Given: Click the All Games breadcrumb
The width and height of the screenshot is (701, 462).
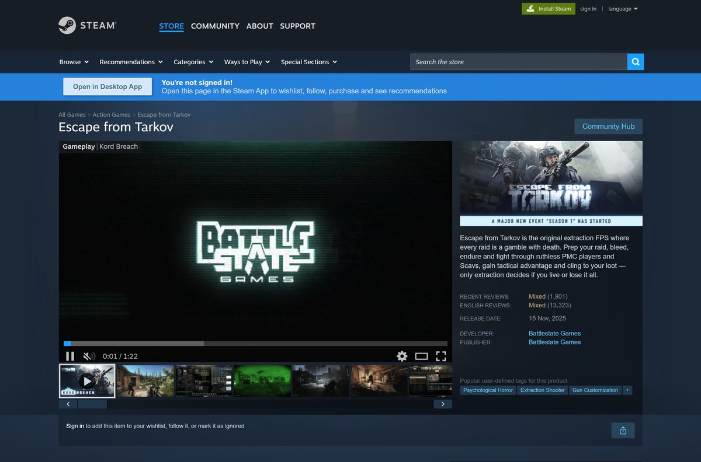Looking at the screenshot, I should [72, 115].
